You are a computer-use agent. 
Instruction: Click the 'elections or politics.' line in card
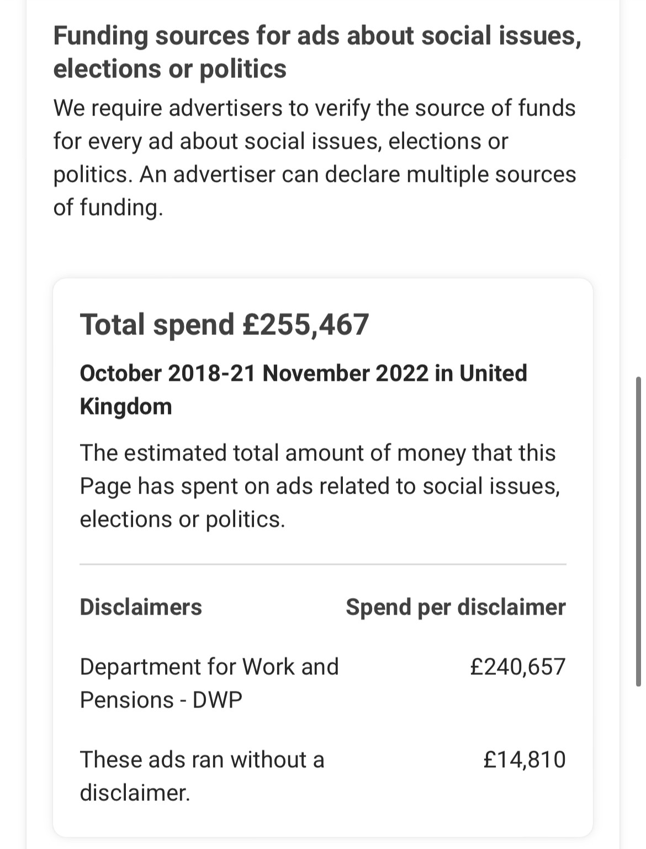pos(183,519)
